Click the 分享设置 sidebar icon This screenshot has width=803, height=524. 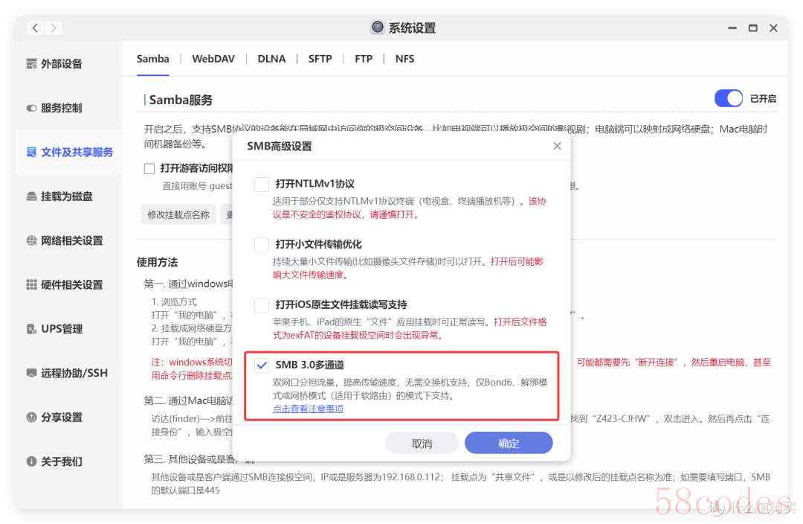[x=31, y=418]
